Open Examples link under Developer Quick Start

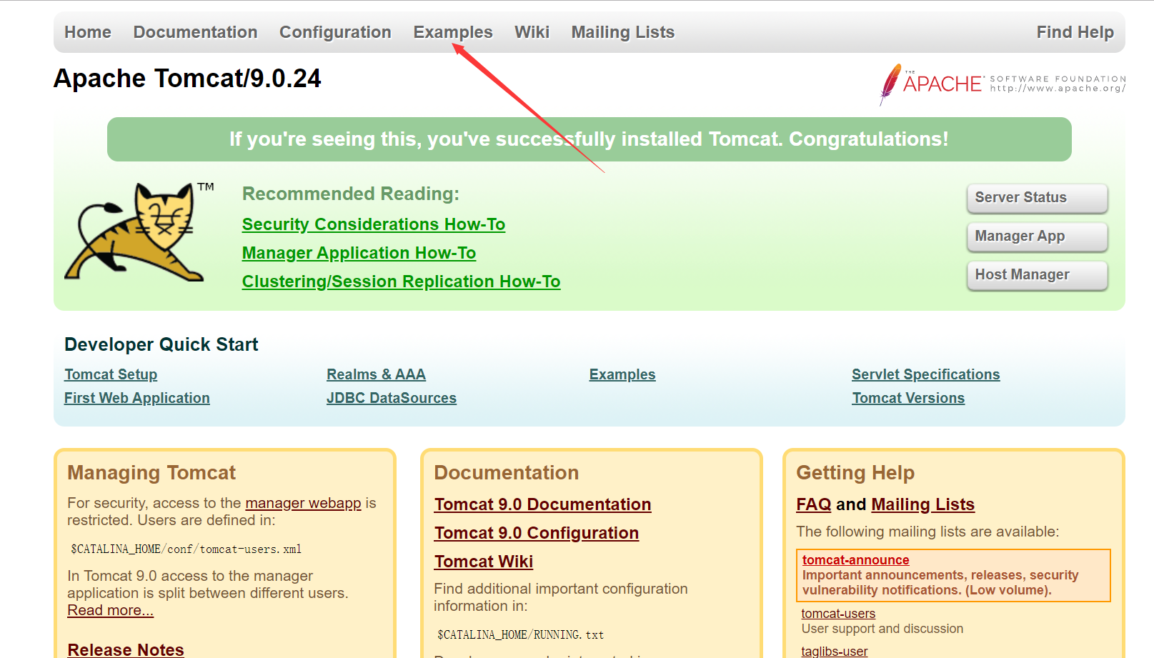[622, 374]
